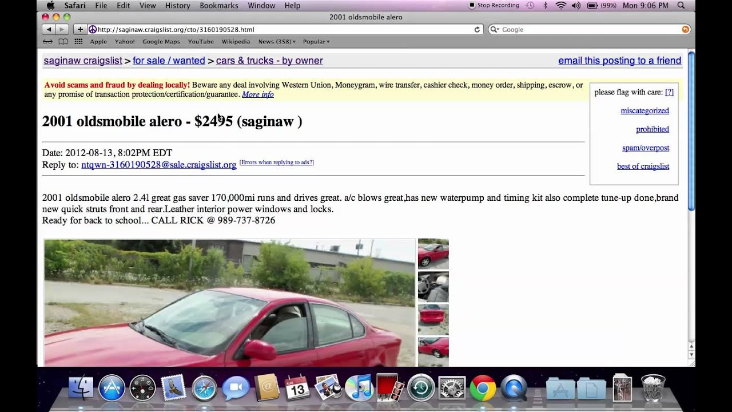This screenshot has width=732, height=412.
Task: Open Time Machine in Dock
Action: pyautogui.click(x=420, y=389)
